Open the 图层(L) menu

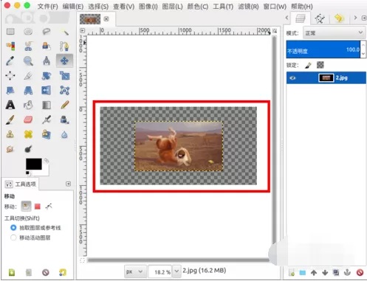click(x=172, y=7)
